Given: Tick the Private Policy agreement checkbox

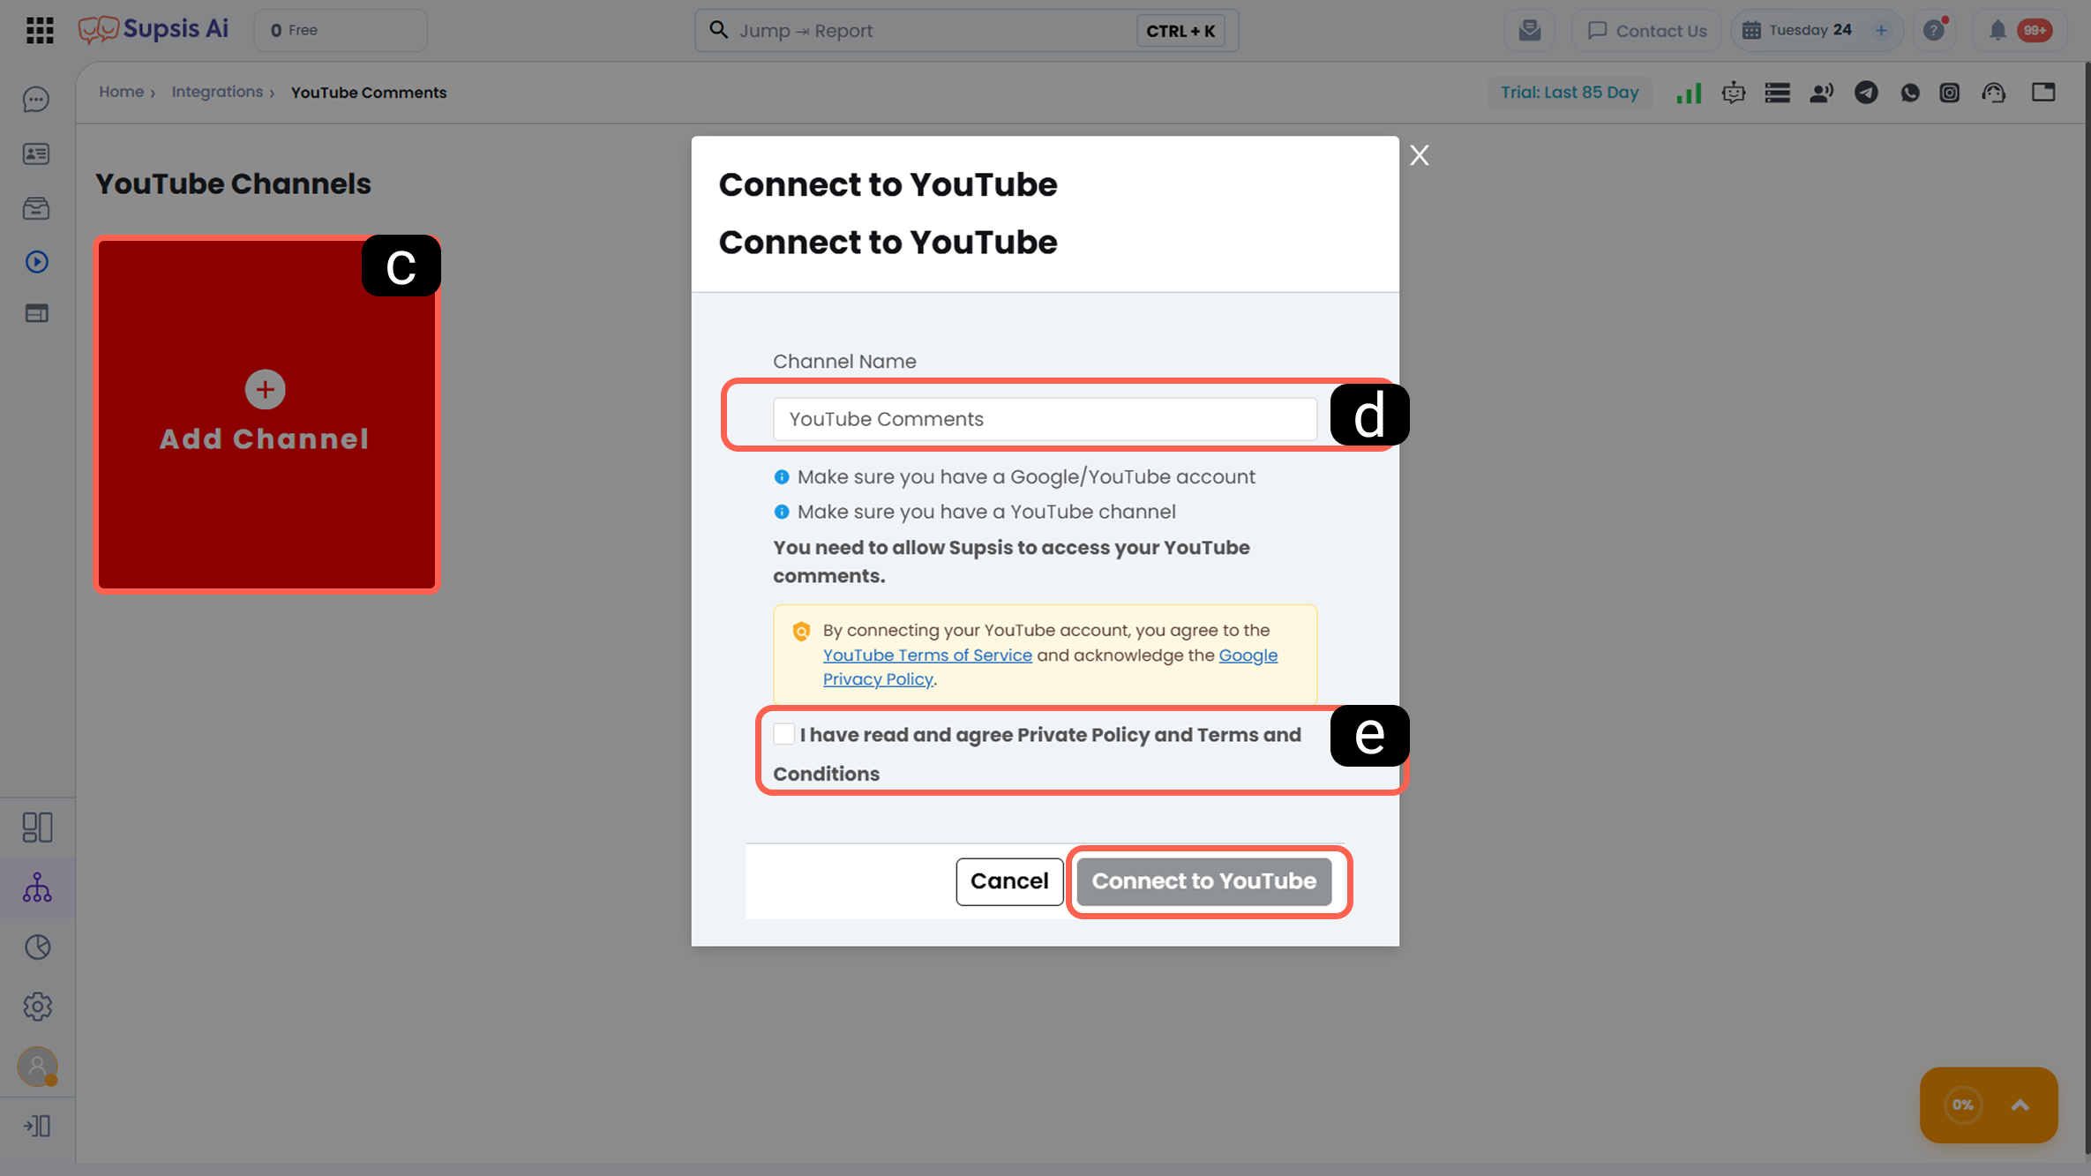Looking at the screenshot, I should tap(783, 734).
